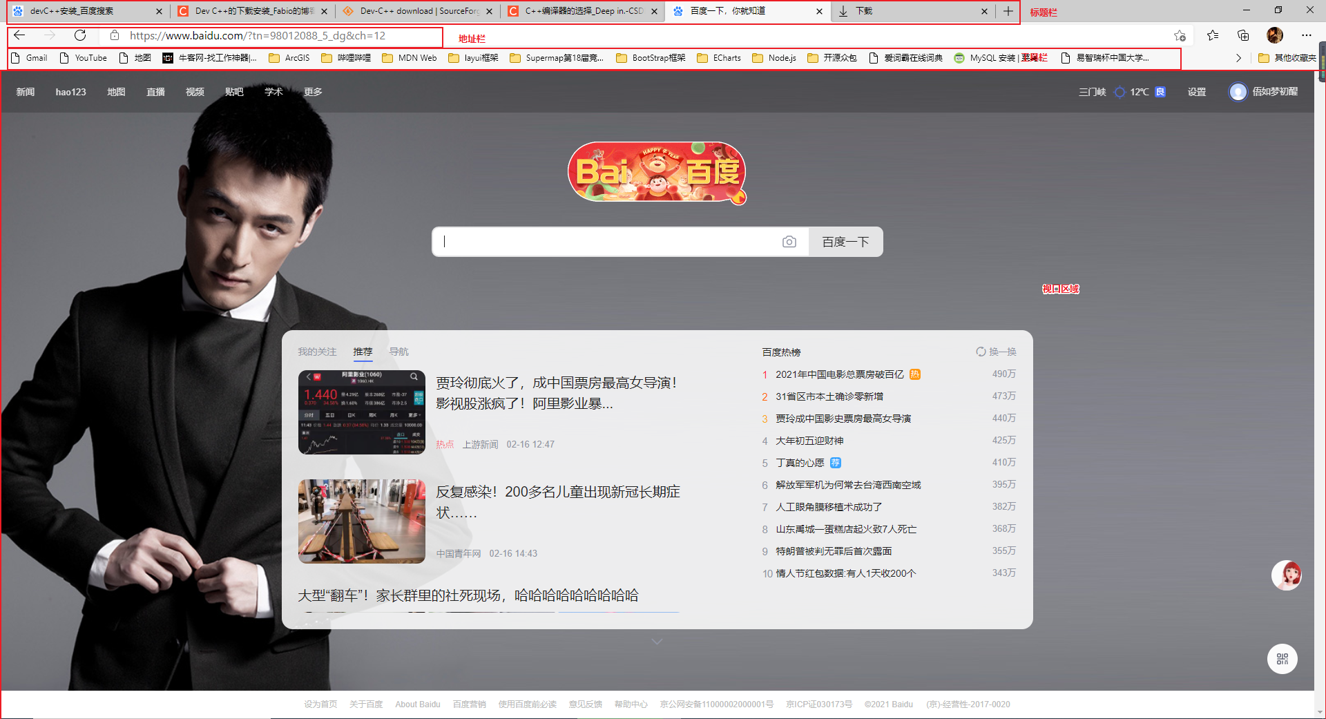The image size is (1326, 719).
Task: Open the Node.js bookmark folder
Action: click(x=774, y=58)
